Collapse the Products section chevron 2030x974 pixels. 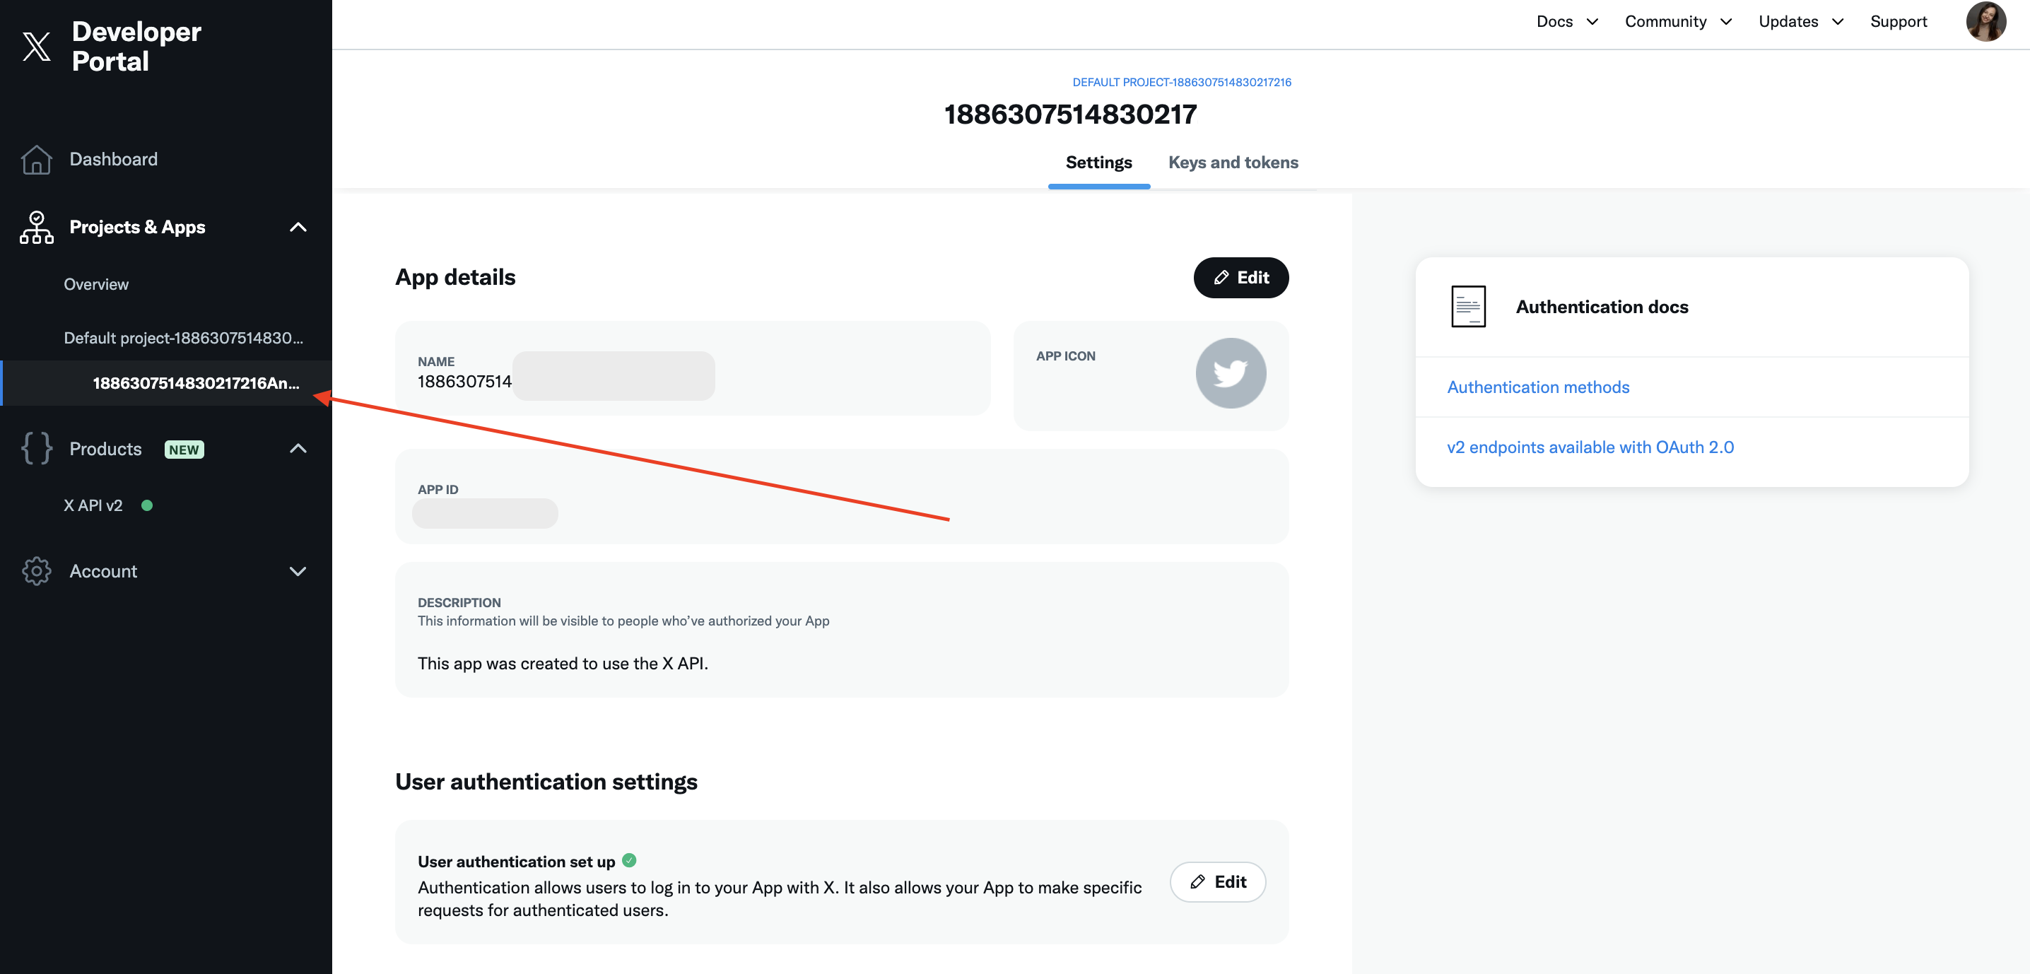[x=298, y=448]
